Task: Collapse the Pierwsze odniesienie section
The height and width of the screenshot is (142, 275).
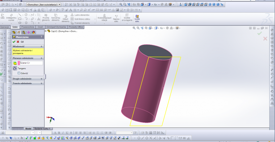Action: [41, 58]
